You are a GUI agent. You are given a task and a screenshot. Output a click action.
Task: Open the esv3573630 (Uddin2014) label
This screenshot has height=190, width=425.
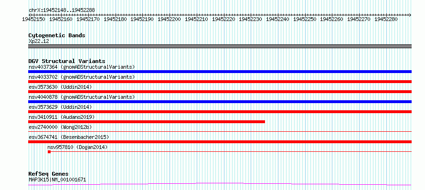pos(60,87)
